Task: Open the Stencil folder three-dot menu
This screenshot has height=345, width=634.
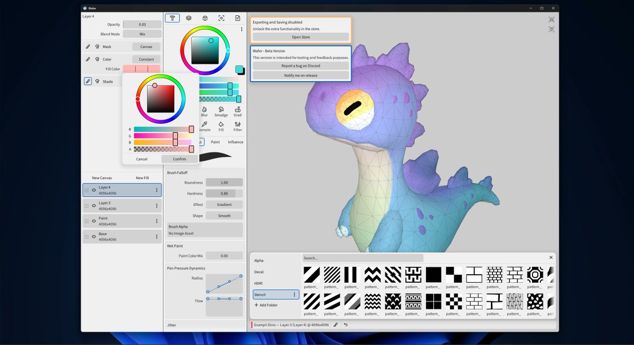Action: pos(294,294)
